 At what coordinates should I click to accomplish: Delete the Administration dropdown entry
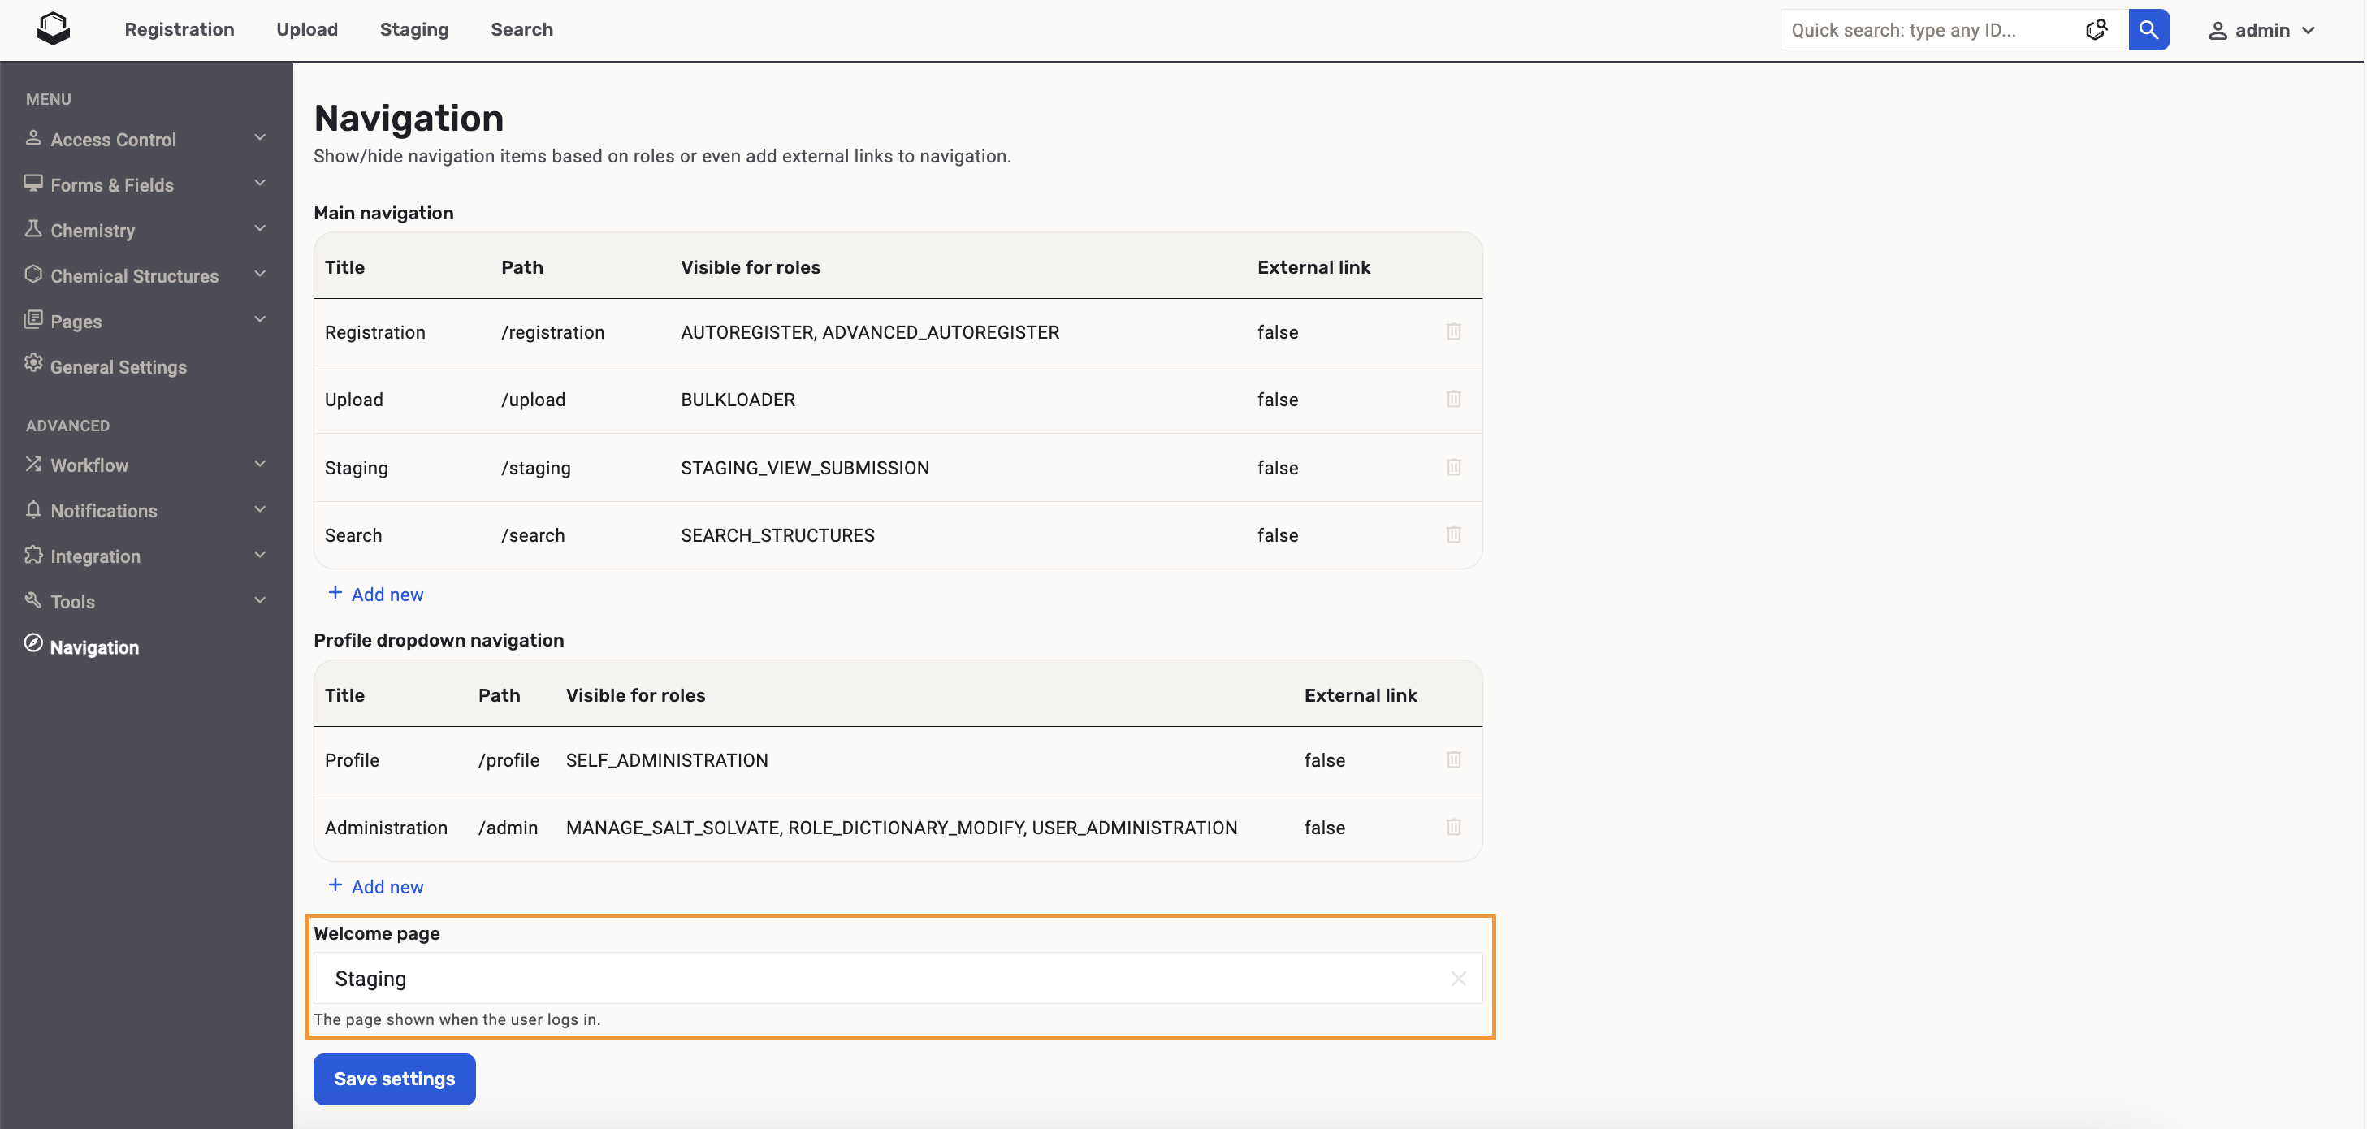1452,827
